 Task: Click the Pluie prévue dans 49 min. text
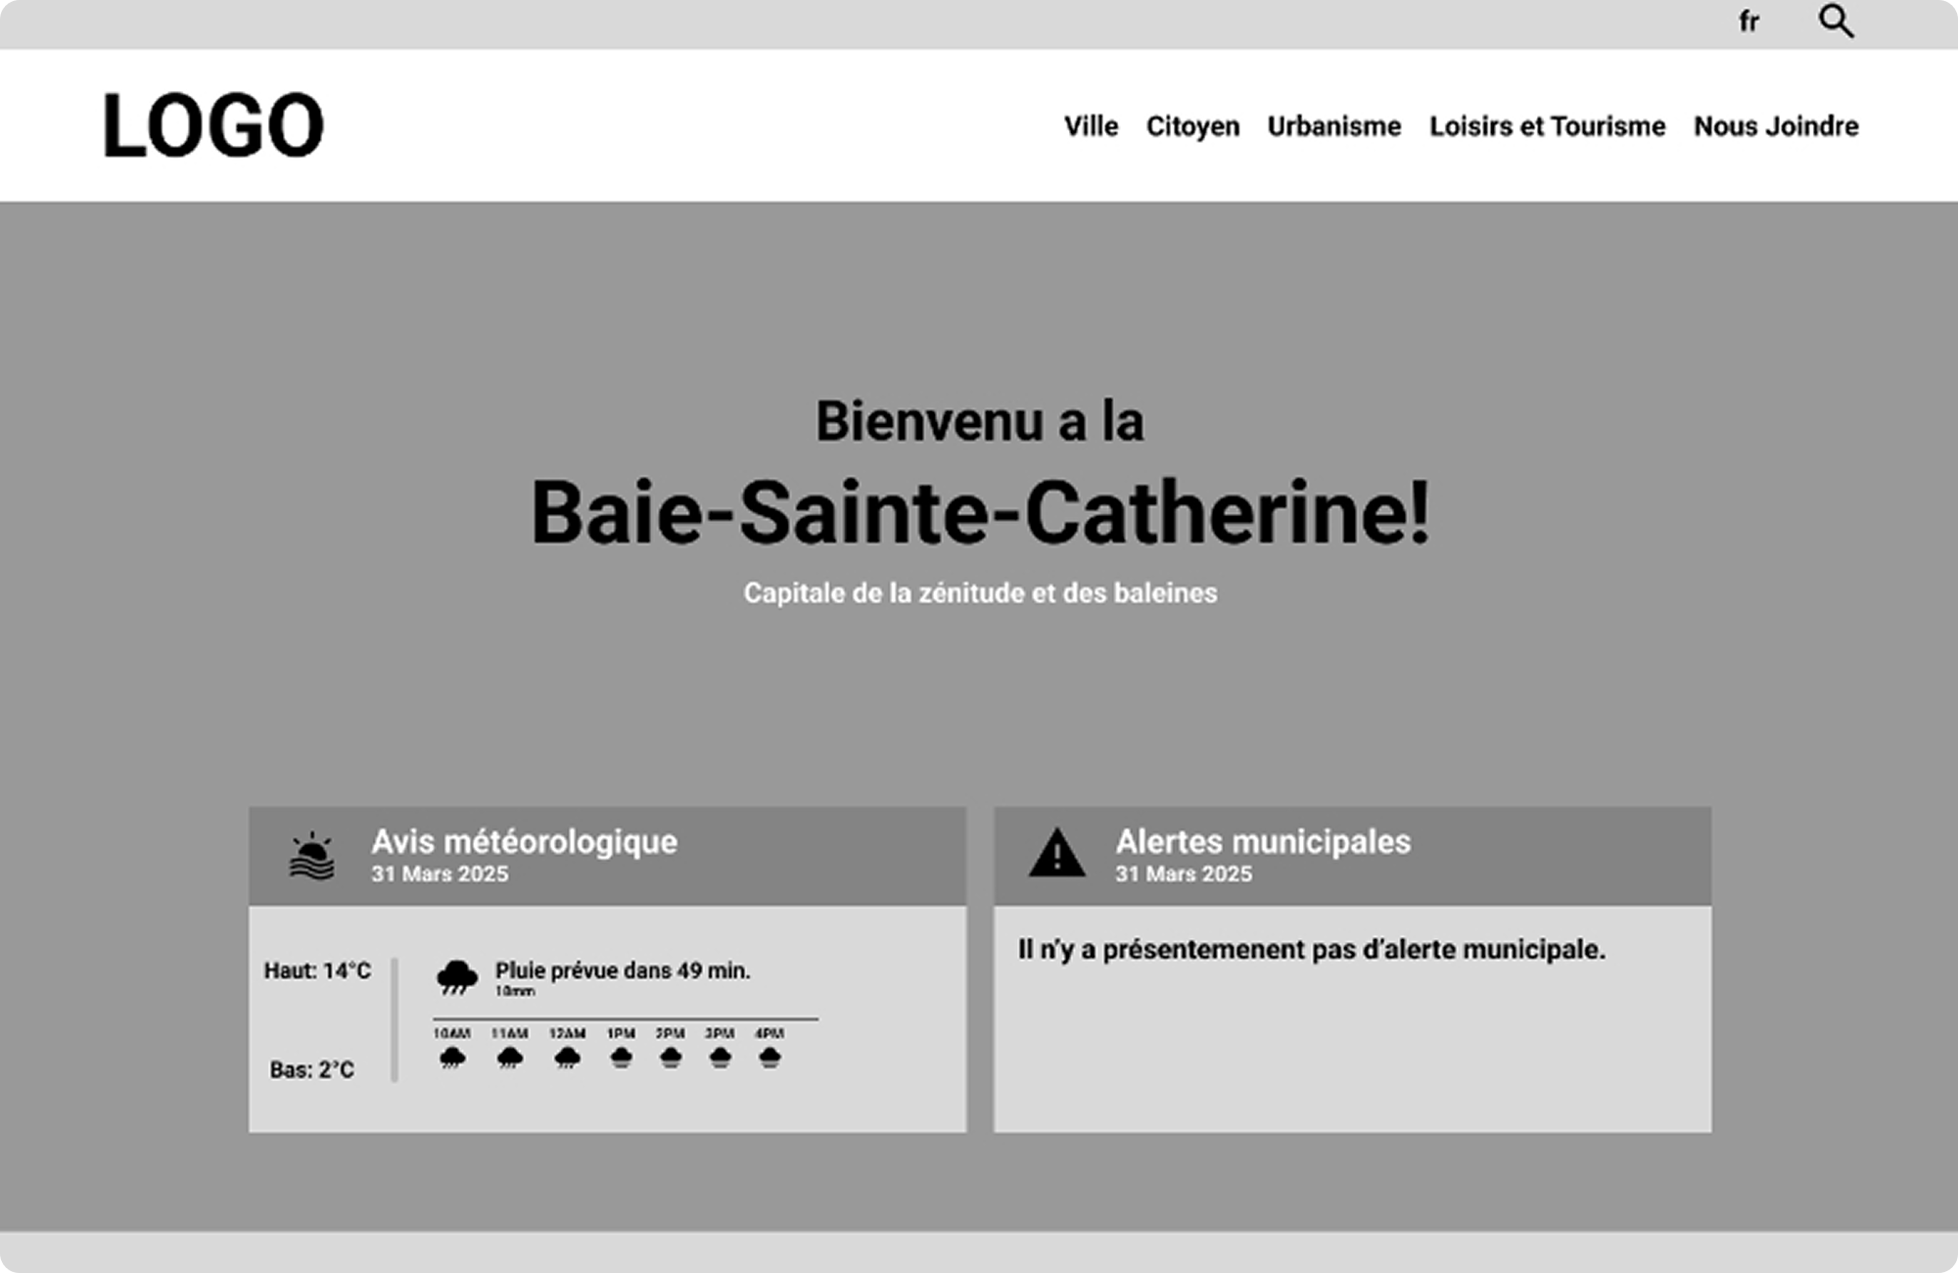[623, 970]
